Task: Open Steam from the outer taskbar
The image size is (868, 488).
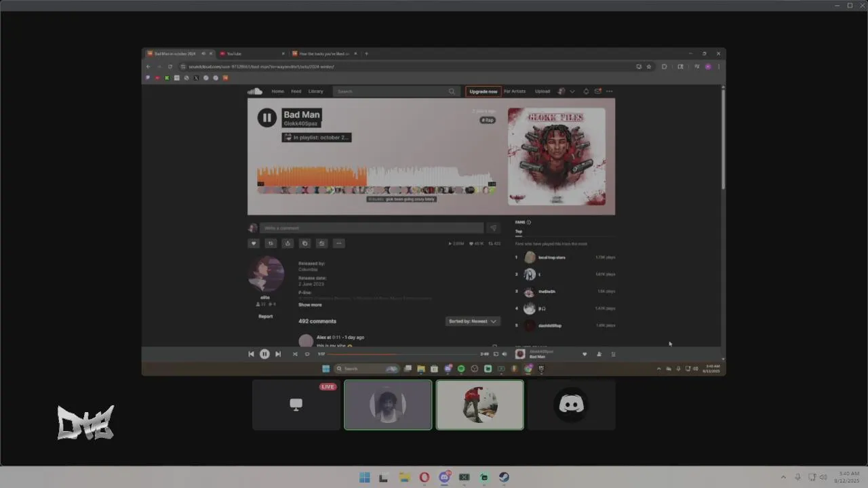Action: coord(504,477)
